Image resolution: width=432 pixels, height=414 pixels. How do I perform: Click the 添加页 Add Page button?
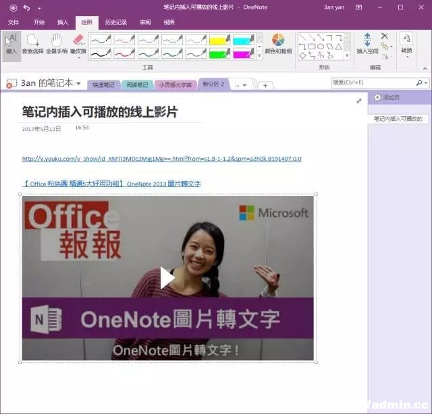(387, 97)
